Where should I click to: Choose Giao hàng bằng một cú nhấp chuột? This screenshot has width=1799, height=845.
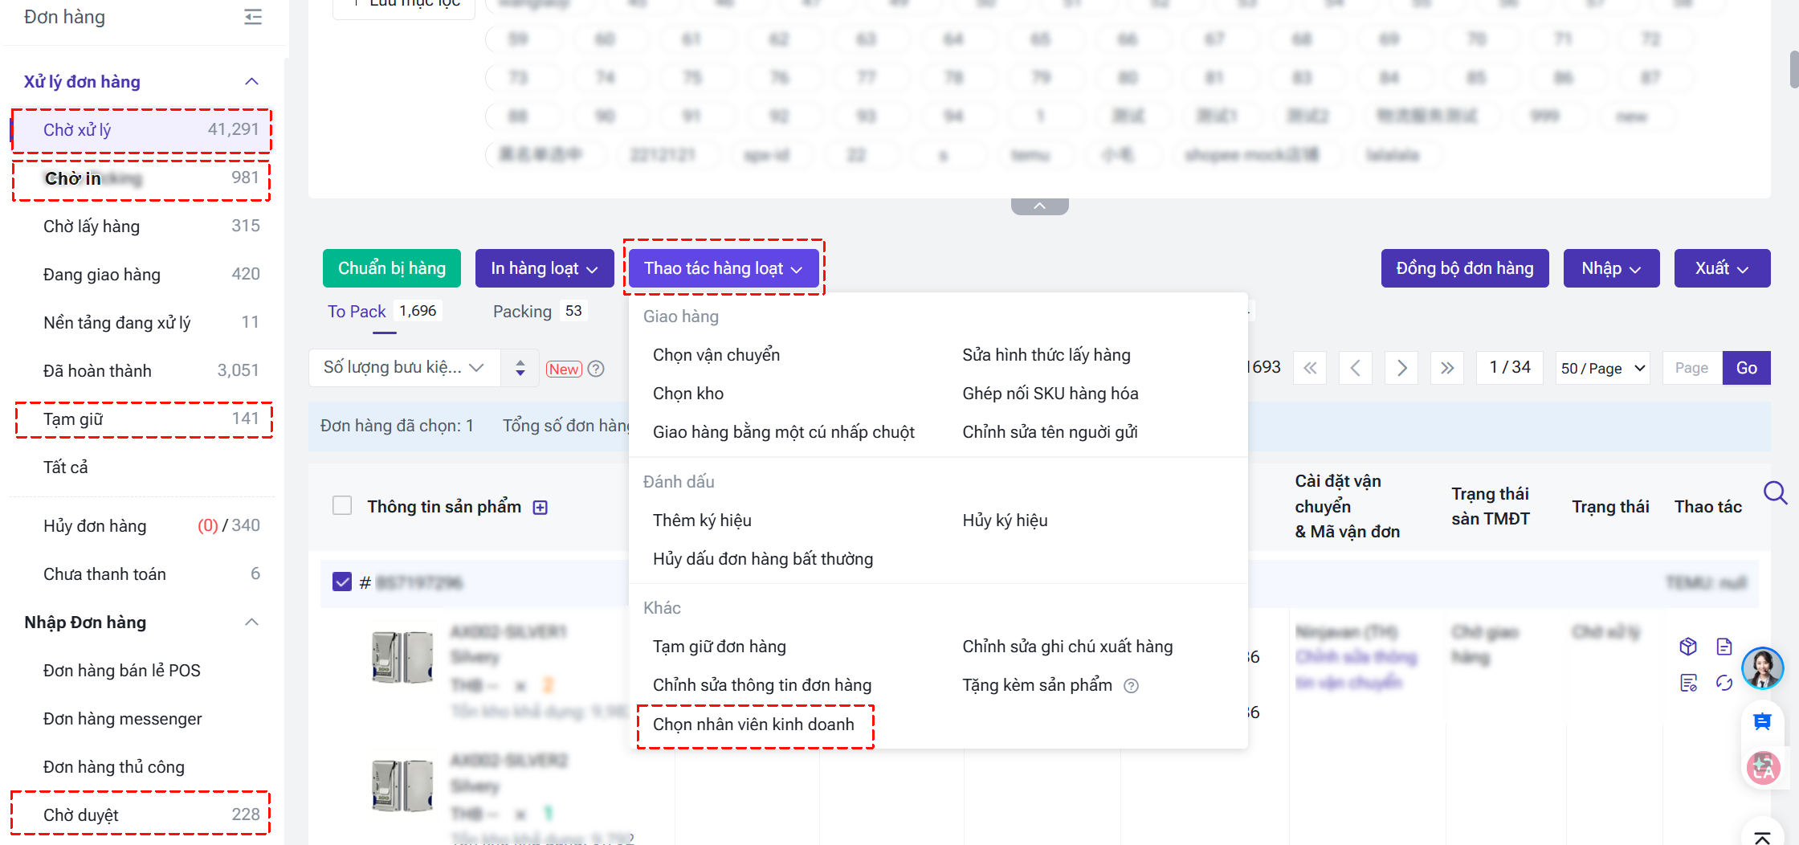tap(784, 432)
